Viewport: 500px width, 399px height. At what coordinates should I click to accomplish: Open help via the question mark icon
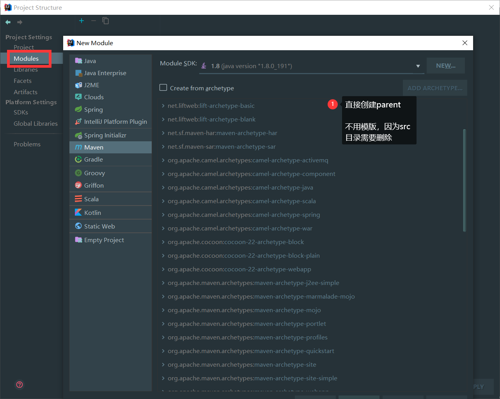tap(20, 385)
